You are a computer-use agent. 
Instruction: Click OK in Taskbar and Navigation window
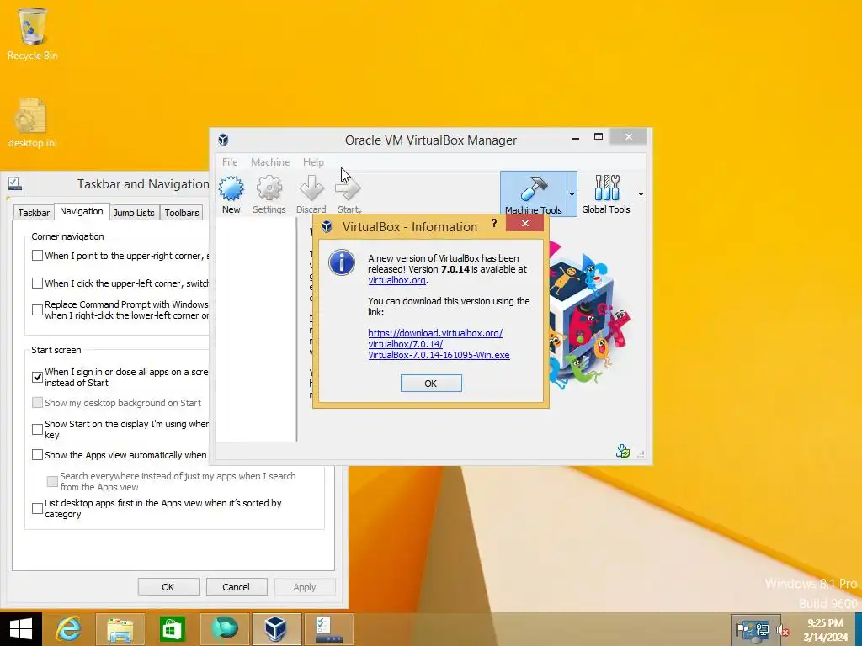point(168,586)
